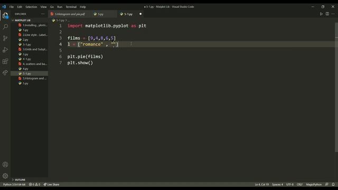Run Python file with the play icon
338x190 pixels.
coord(321,14)
